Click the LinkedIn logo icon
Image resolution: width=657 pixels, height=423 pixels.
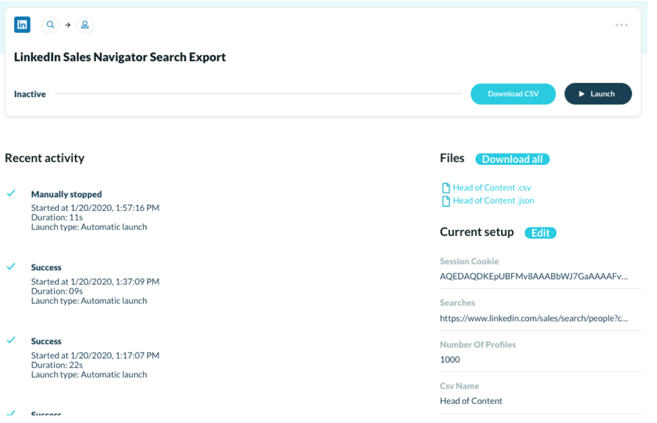click(x=22, y=25)
